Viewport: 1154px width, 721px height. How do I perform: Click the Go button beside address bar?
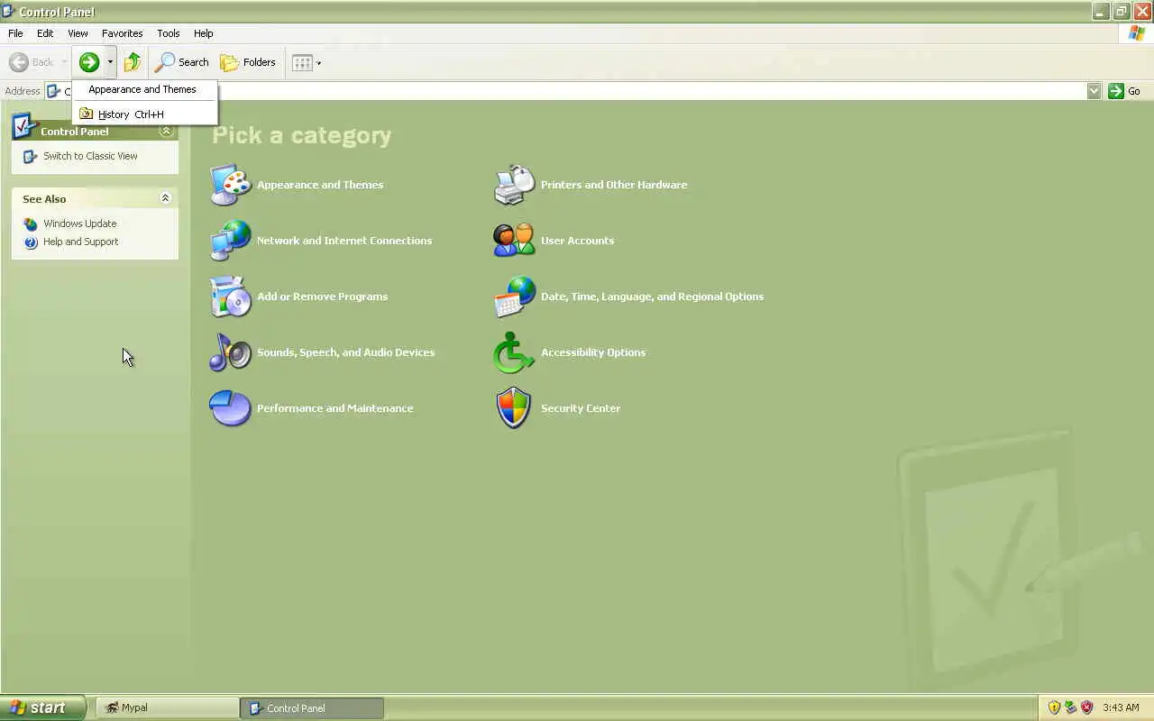1124,91
